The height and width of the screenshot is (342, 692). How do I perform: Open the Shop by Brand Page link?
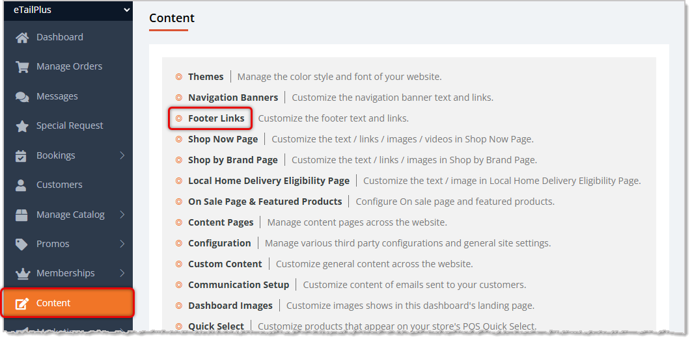233,160
